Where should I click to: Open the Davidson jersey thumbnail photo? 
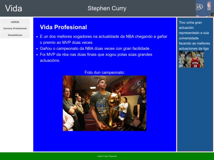[x=191, y=59]
